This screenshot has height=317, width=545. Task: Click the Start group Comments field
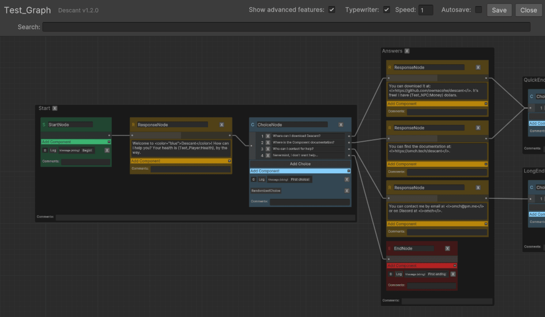pyautogui.click(x=205, y=217)
